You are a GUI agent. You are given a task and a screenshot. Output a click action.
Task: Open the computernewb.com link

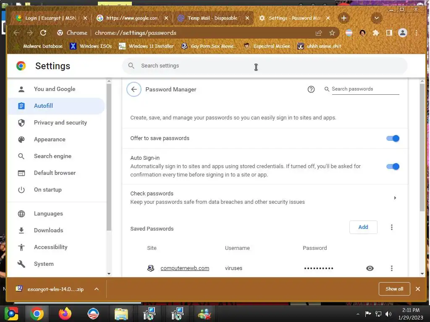[185, 268]
